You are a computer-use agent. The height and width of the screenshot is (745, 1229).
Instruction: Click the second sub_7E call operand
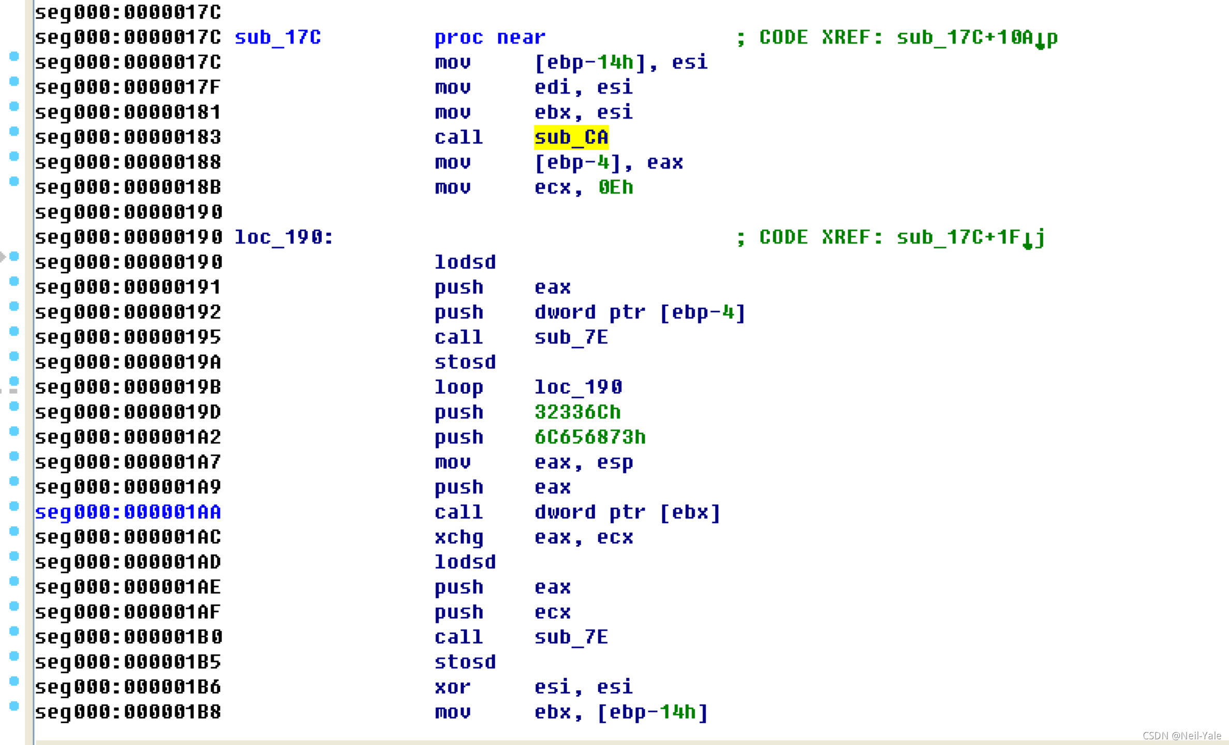point(571,637)
